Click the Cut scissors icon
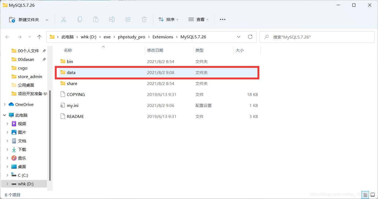Screen dimensions: 378x199 [63, 19]
